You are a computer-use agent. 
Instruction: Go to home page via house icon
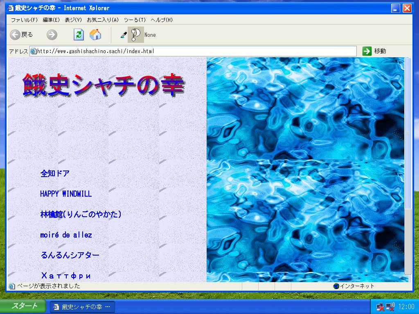point(95,35)
